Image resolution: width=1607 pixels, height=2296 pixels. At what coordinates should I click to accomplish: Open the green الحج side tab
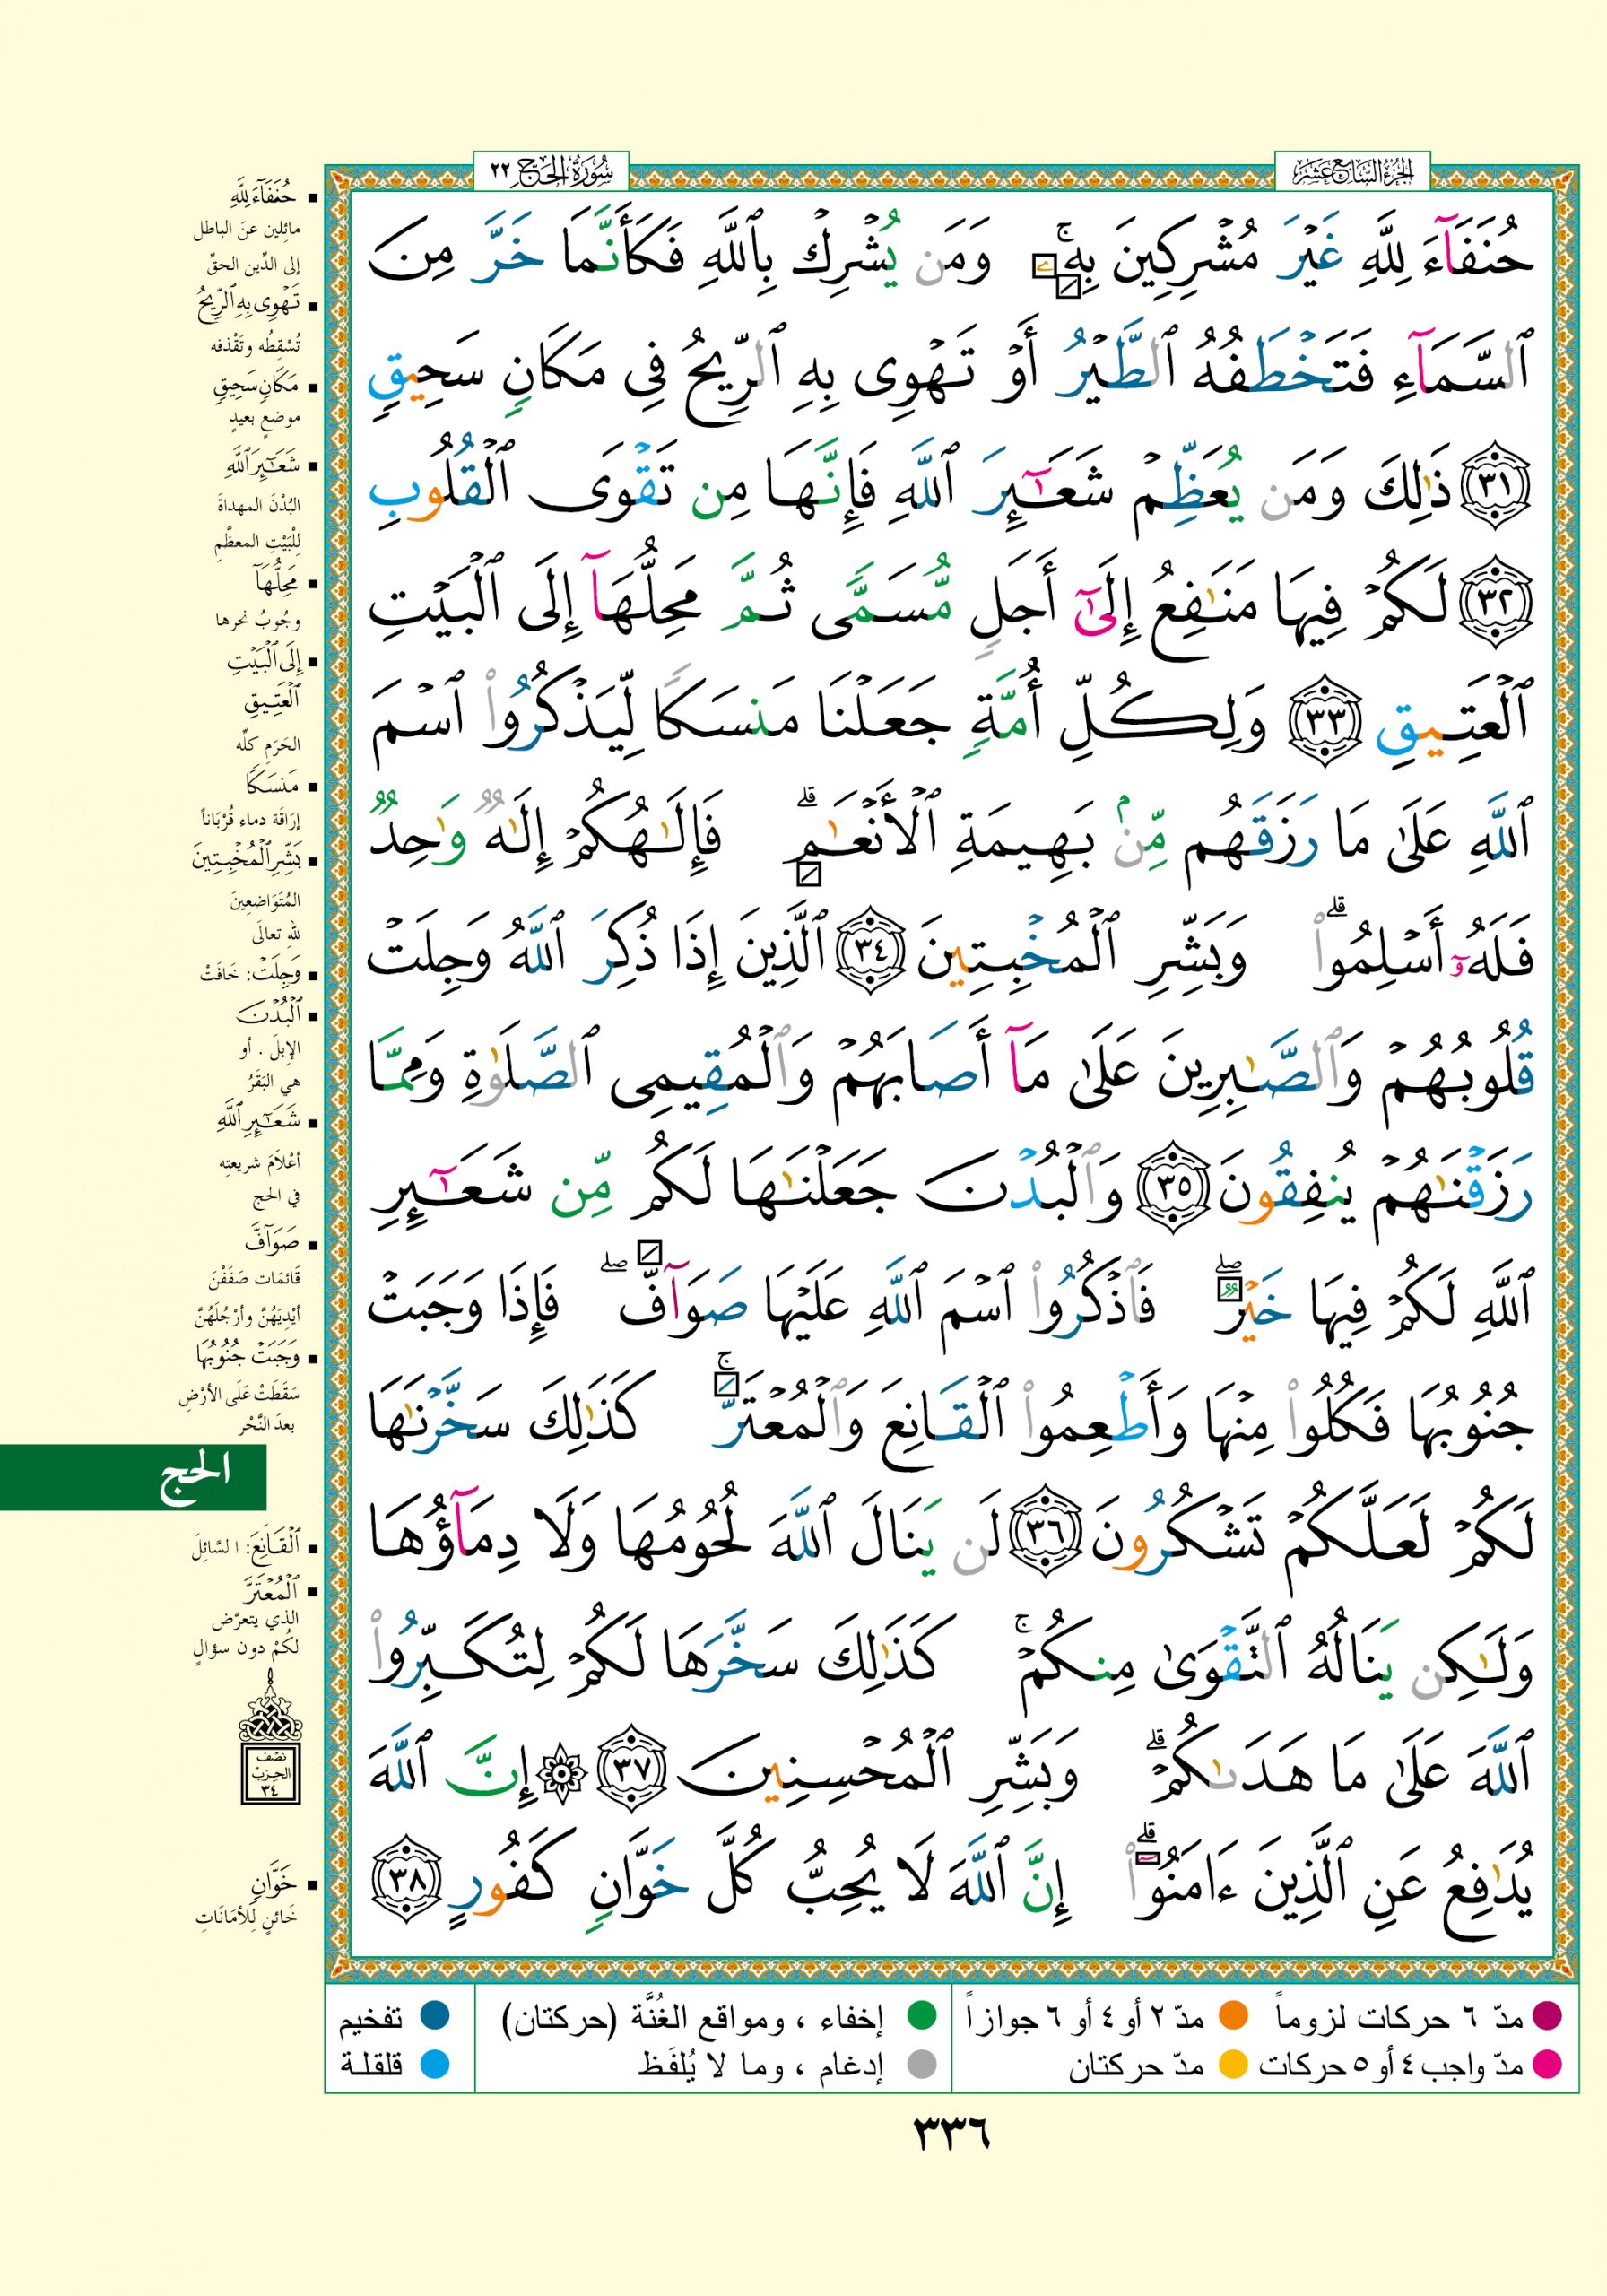(x=133, y=1476)
